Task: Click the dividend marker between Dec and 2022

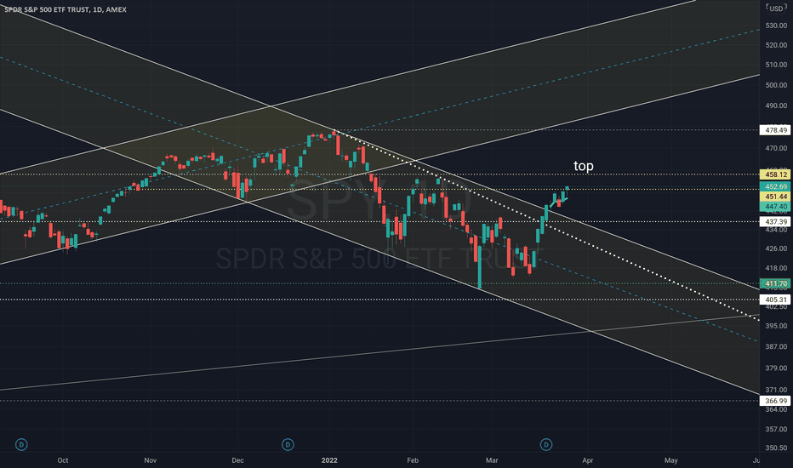Action: (288, 445)
